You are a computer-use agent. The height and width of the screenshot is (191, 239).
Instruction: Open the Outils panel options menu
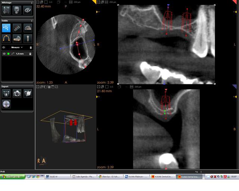click(31, 21)
